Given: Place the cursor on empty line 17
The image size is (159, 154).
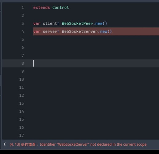Looking at the screenshot, I should point(96,135).
